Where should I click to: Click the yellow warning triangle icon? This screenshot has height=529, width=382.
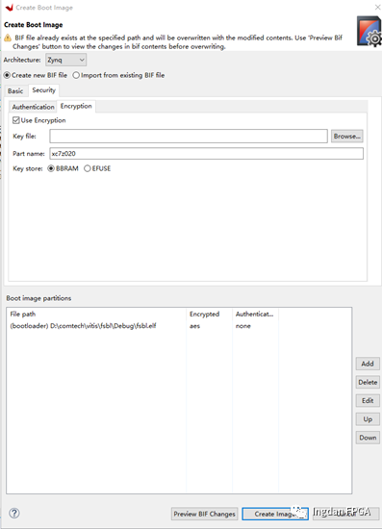[x=8, y=38]
